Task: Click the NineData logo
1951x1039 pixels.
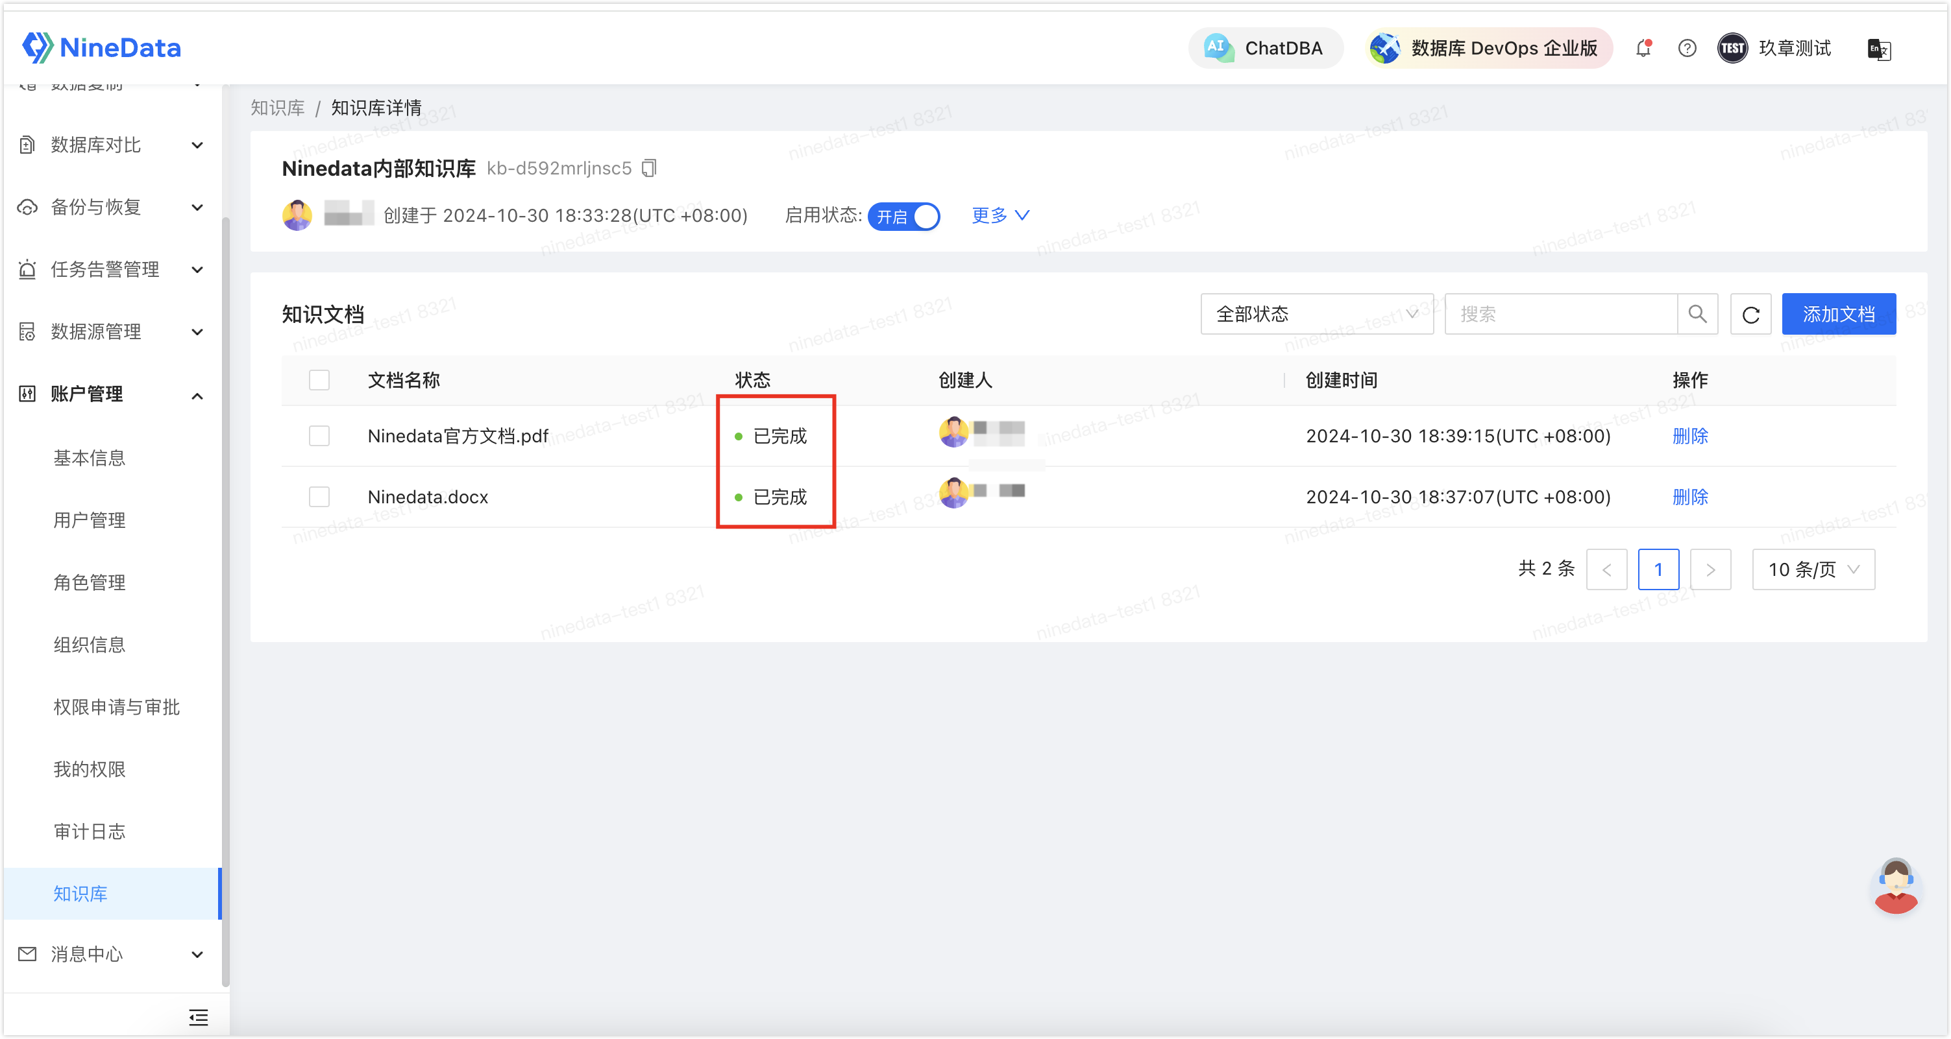Action: (101, 48)
